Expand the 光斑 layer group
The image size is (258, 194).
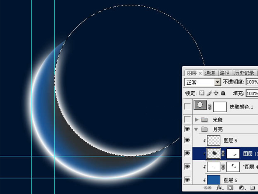pos(196,120)
